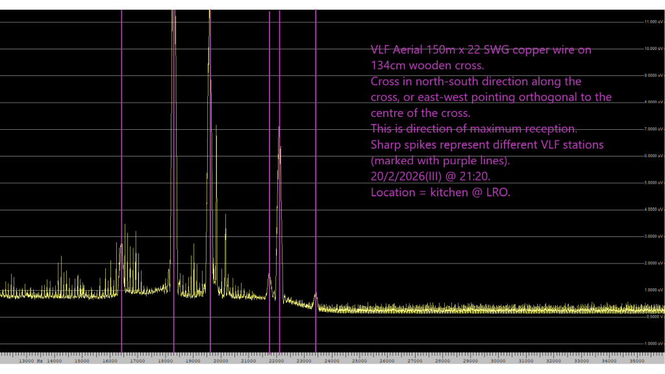Click the 'Sharp spikes represent different VLF stations' text
The image size is (665, 374).
click(x=487, y=144)
